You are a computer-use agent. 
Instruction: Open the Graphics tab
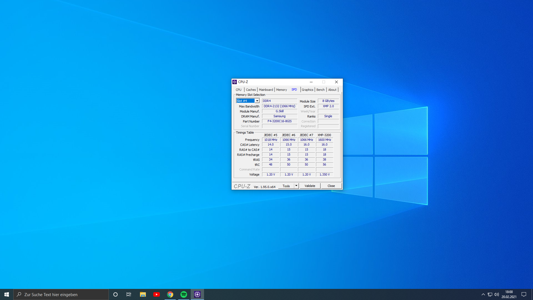(x=307, y=89)
